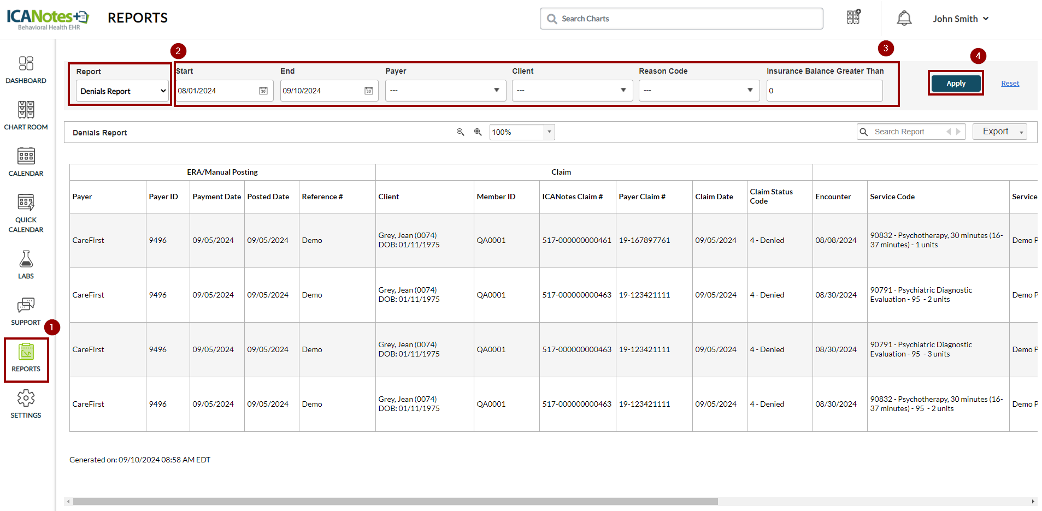Click the zoom in magnifier icon
The width and height of the screenshot is (1042, 511).
pos(478,132)
